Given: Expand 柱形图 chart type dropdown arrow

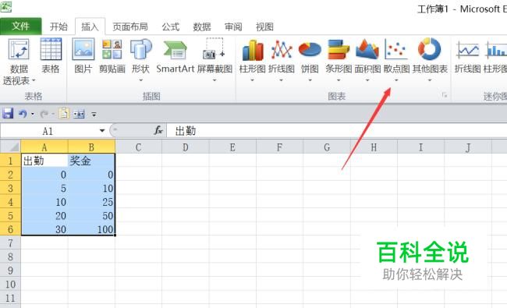Looking at the screenshot, I should pos(252,80).
